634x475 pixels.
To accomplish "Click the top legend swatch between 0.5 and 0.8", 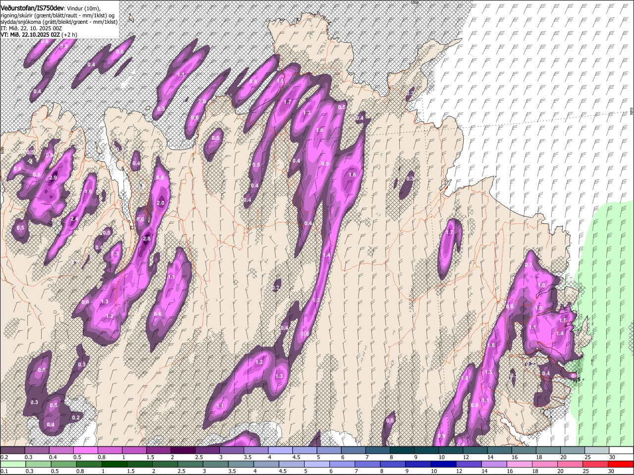I will pos(86,450).
